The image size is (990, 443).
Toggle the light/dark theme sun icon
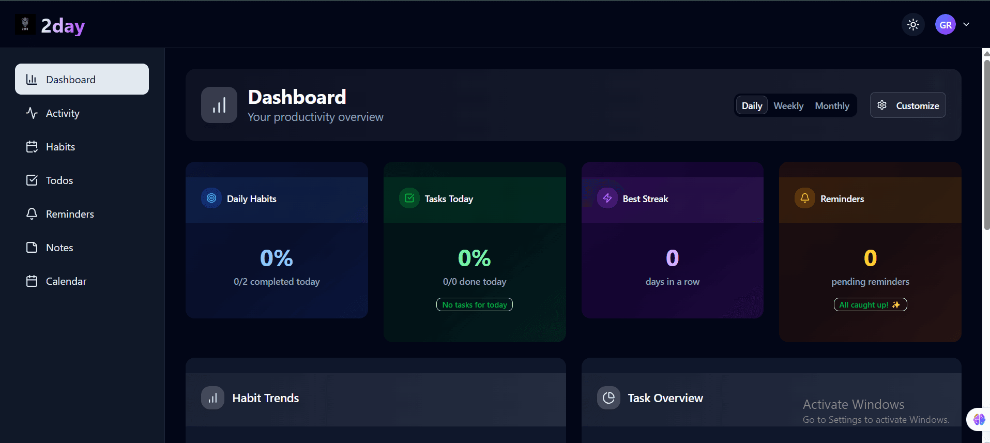[913, 24]
